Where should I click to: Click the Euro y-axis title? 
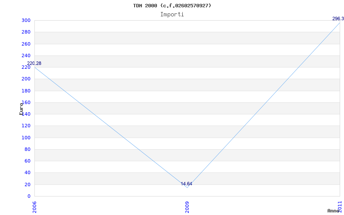pos(21,109)
